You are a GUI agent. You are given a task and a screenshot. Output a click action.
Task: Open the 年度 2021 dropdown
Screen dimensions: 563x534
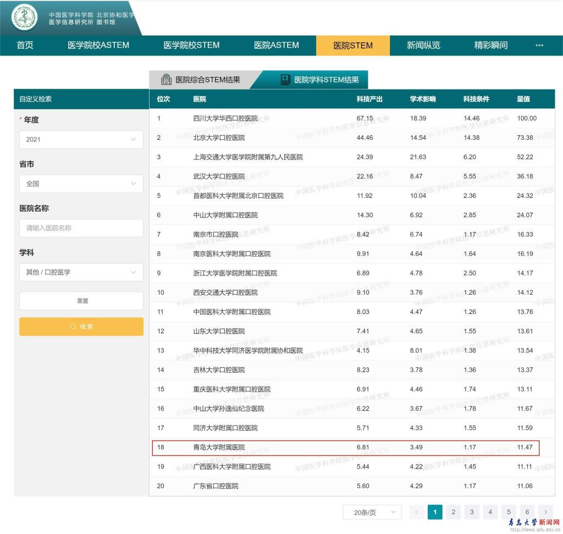tap(81, 139)
